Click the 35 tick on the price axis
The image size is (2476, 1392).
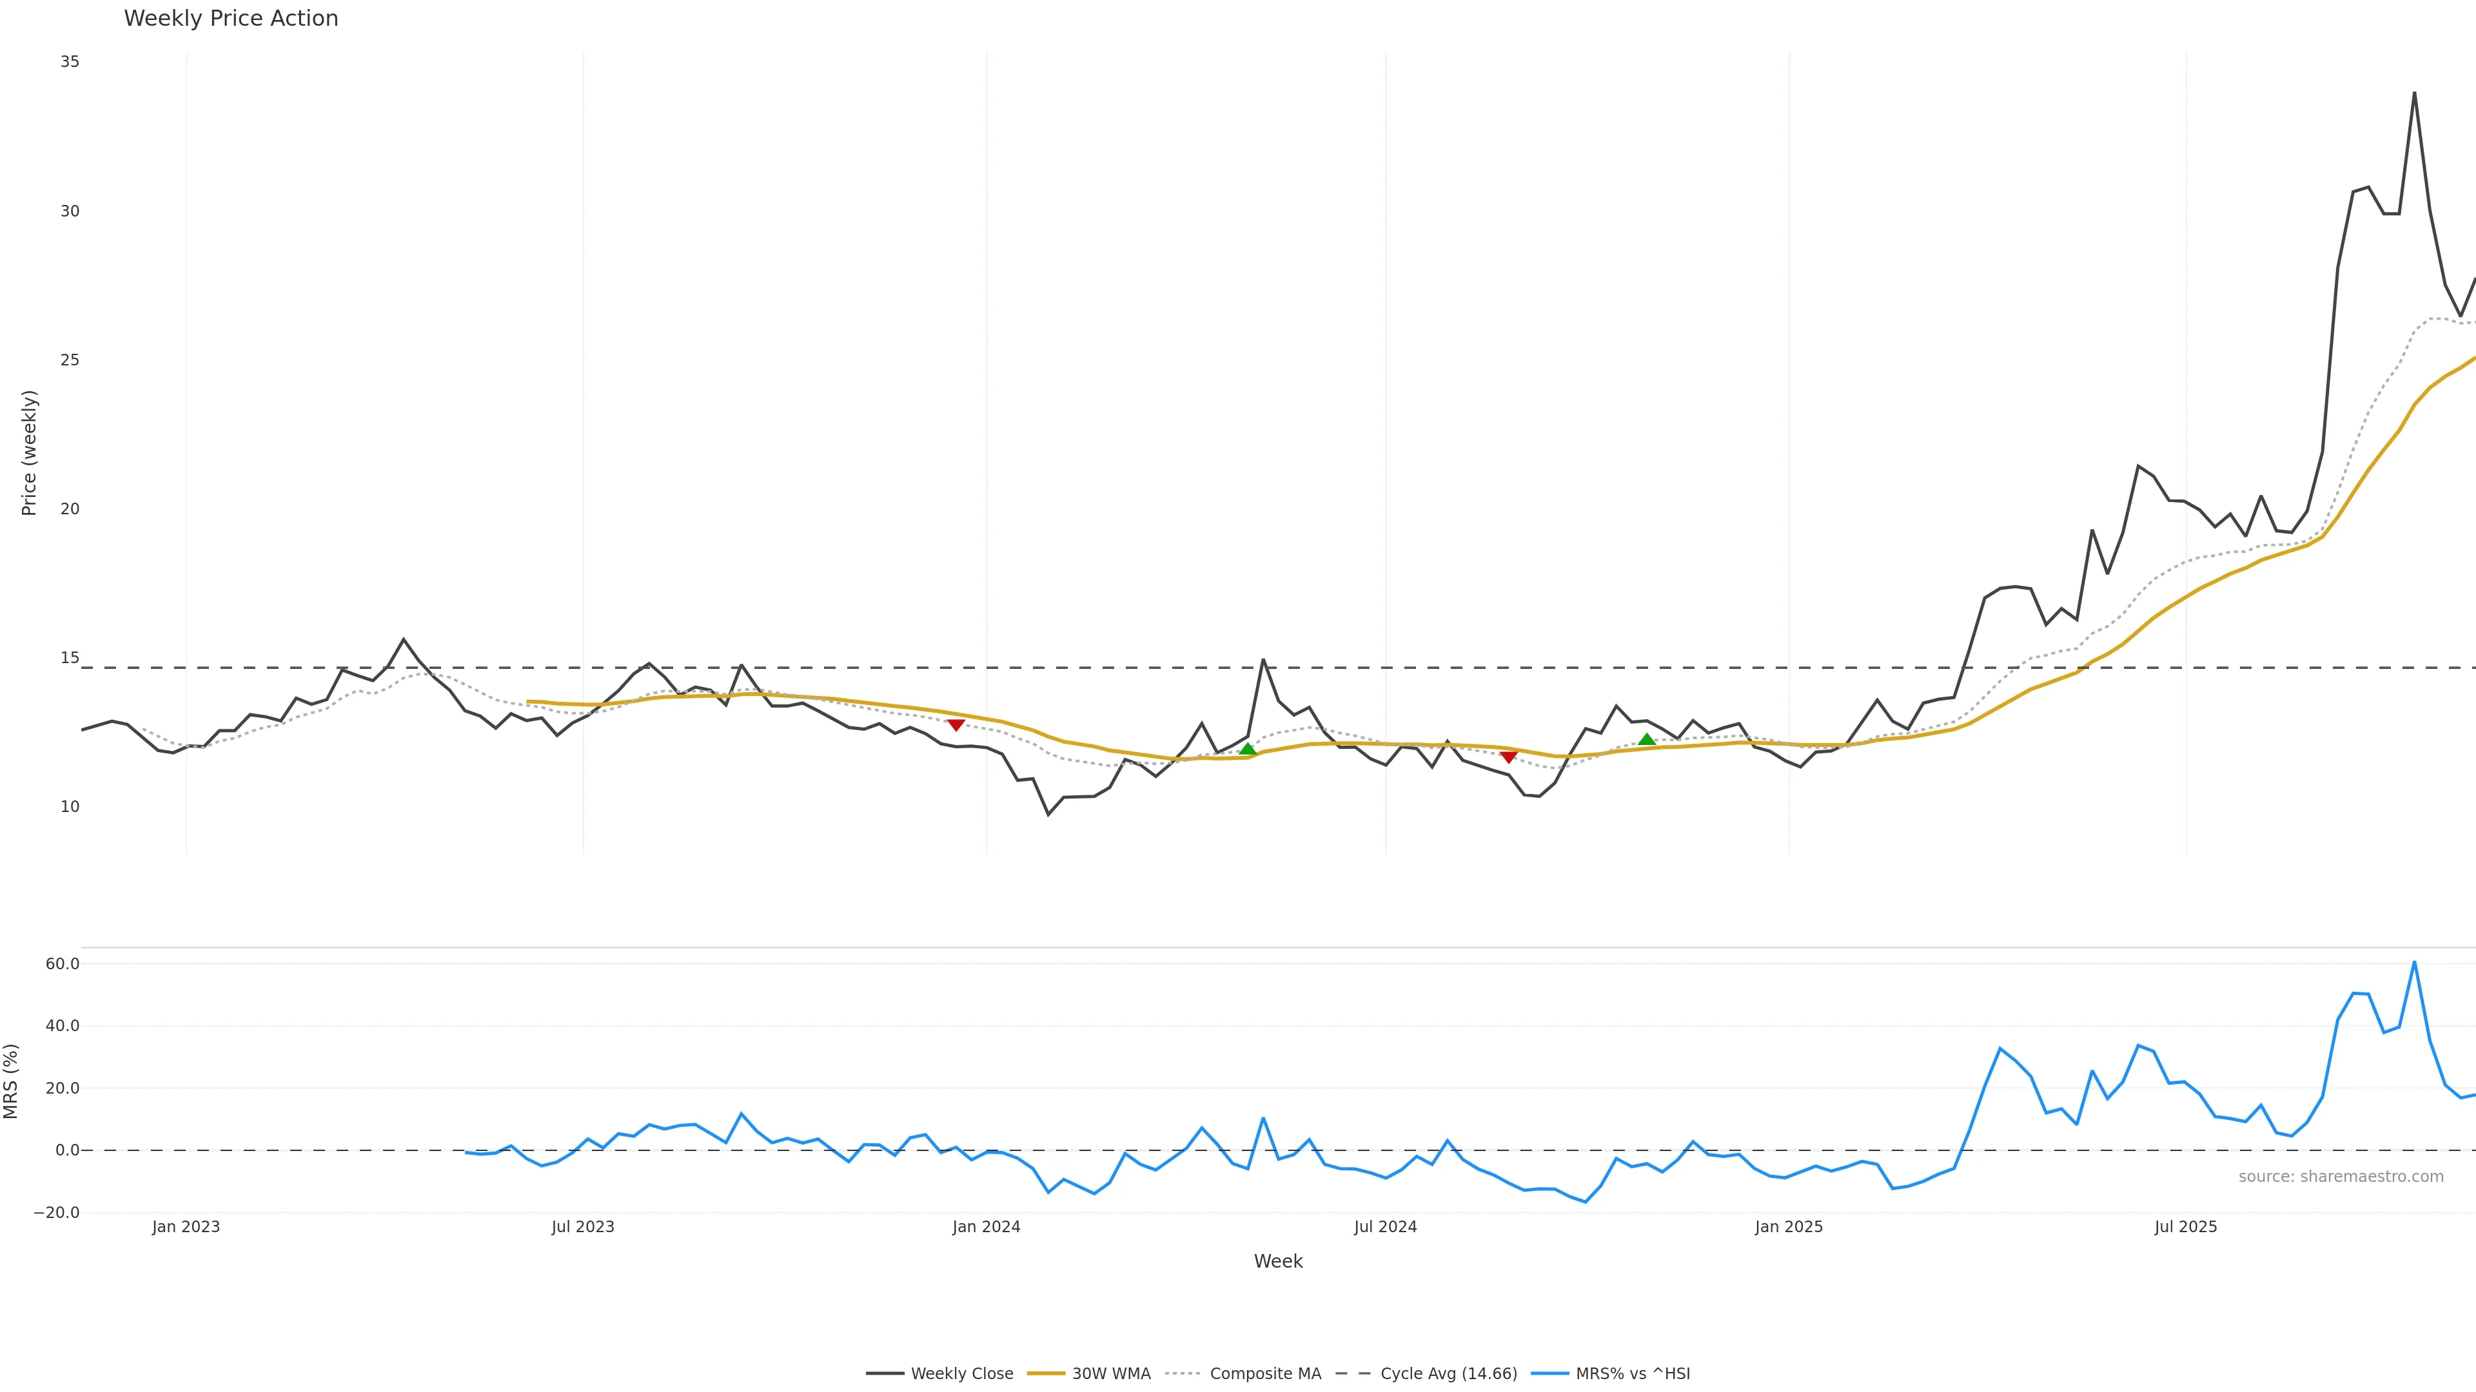[x=69, y=61]
